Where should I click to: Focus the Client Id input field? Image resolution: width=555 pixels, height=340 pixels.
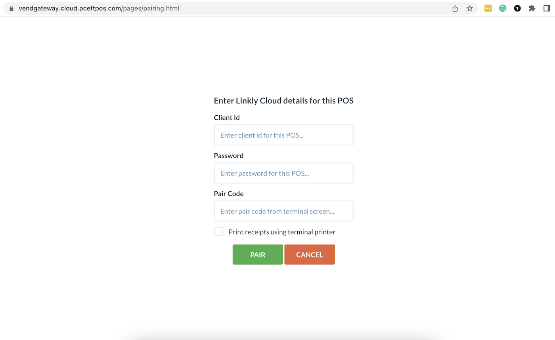[x=283, y=135]
